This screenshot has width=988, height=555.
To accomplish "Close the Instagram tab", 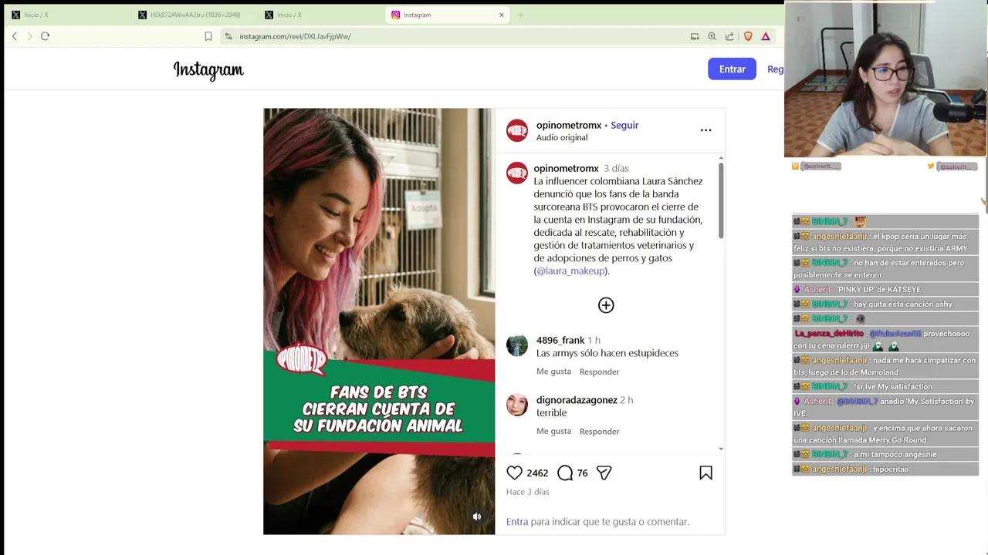I will 502,15.
